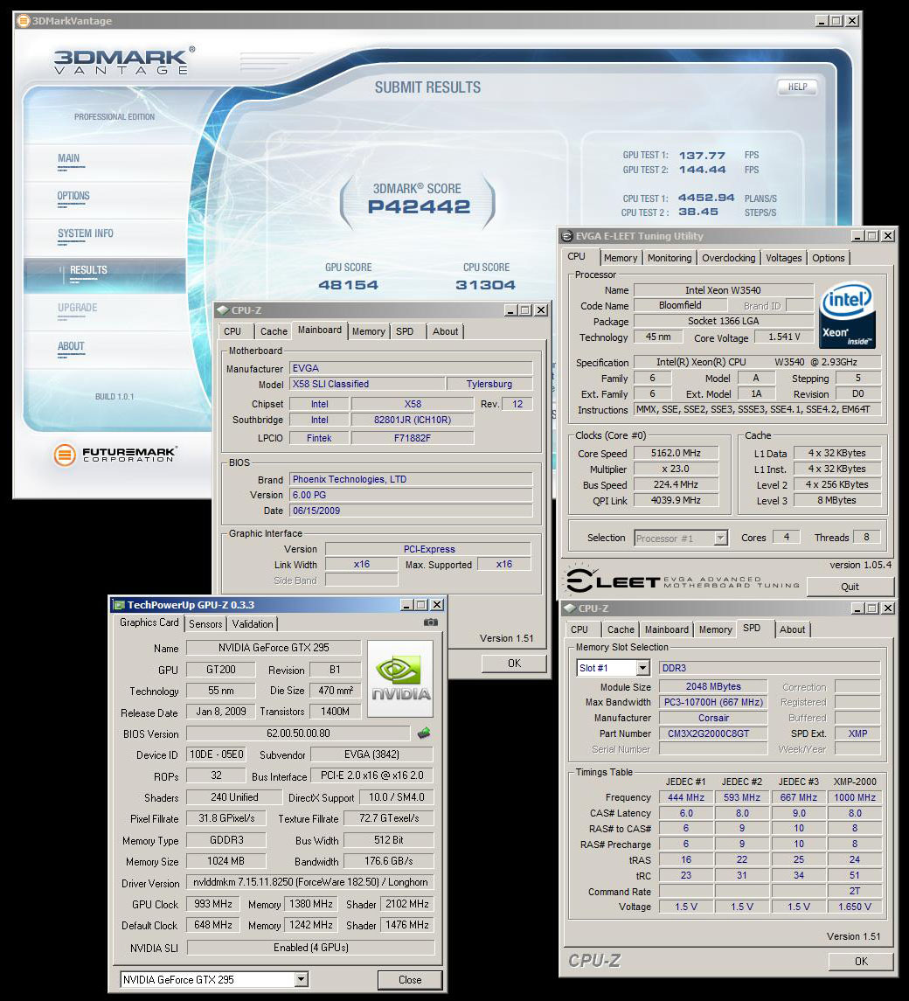Open the Processor #1 selection dropdown
Image resolution: width=909 pixels, height=1001 pixels.
[x=721, y=538]
